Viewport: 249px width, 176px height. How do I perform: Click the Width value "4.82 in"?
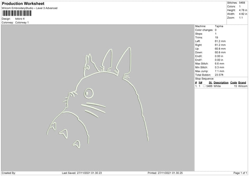[x=243, y=14]
